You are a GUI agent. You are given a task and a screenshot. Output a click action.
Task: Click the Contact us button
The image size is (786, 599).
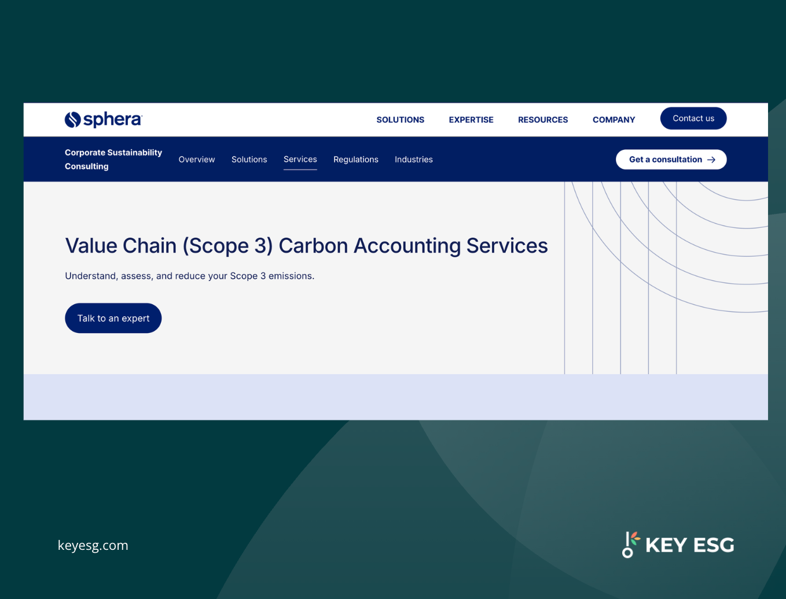click(x=693, y=118)
